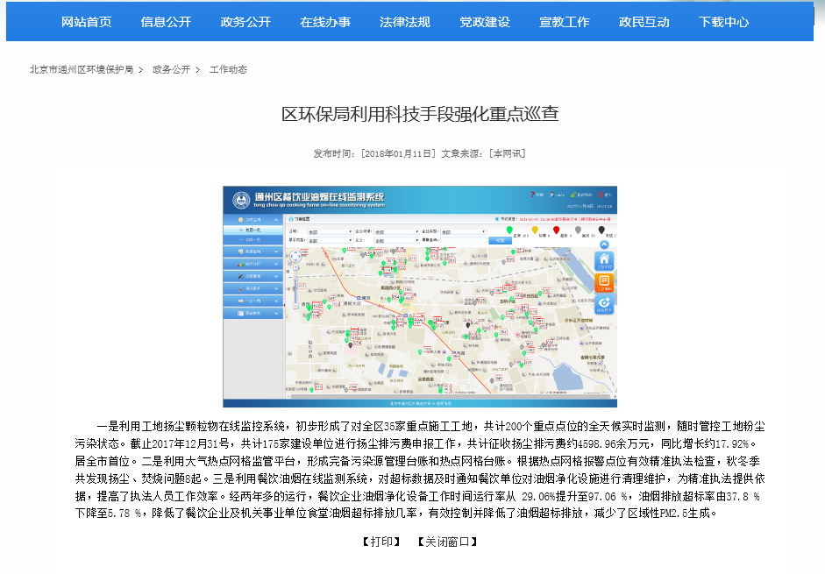Screen dimensions: 825x574
Task: Select the 一企一档 book icon in the sidebar
Action: pyautogui.click(x=240, y=301)
